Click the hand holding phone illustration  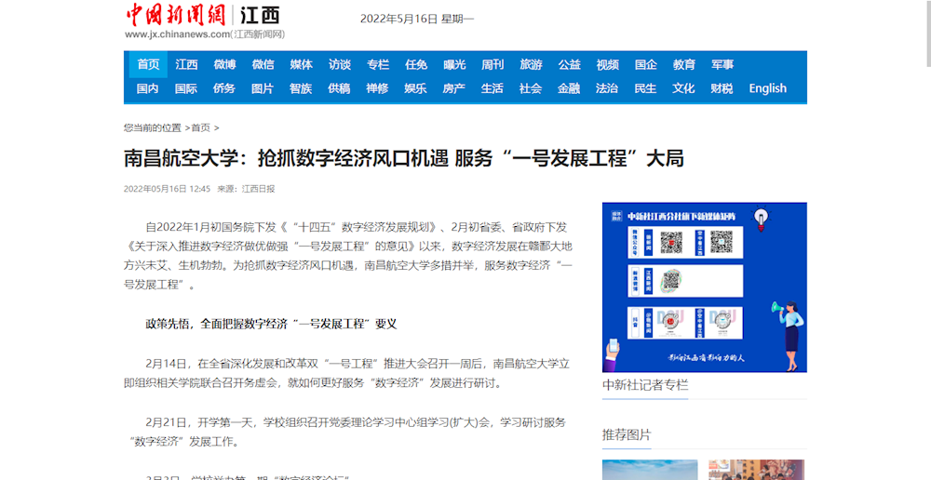tap(614, 354)
